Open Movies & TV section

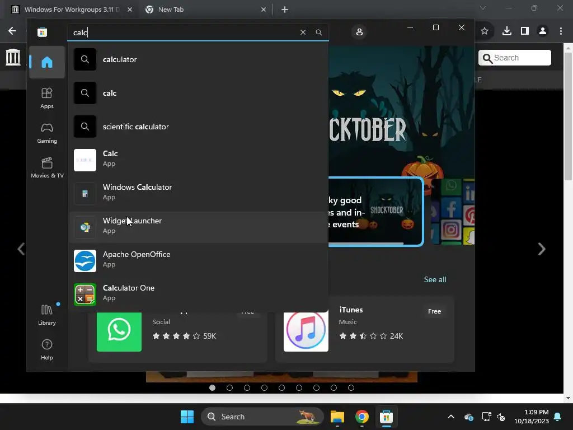pos(47,168)
